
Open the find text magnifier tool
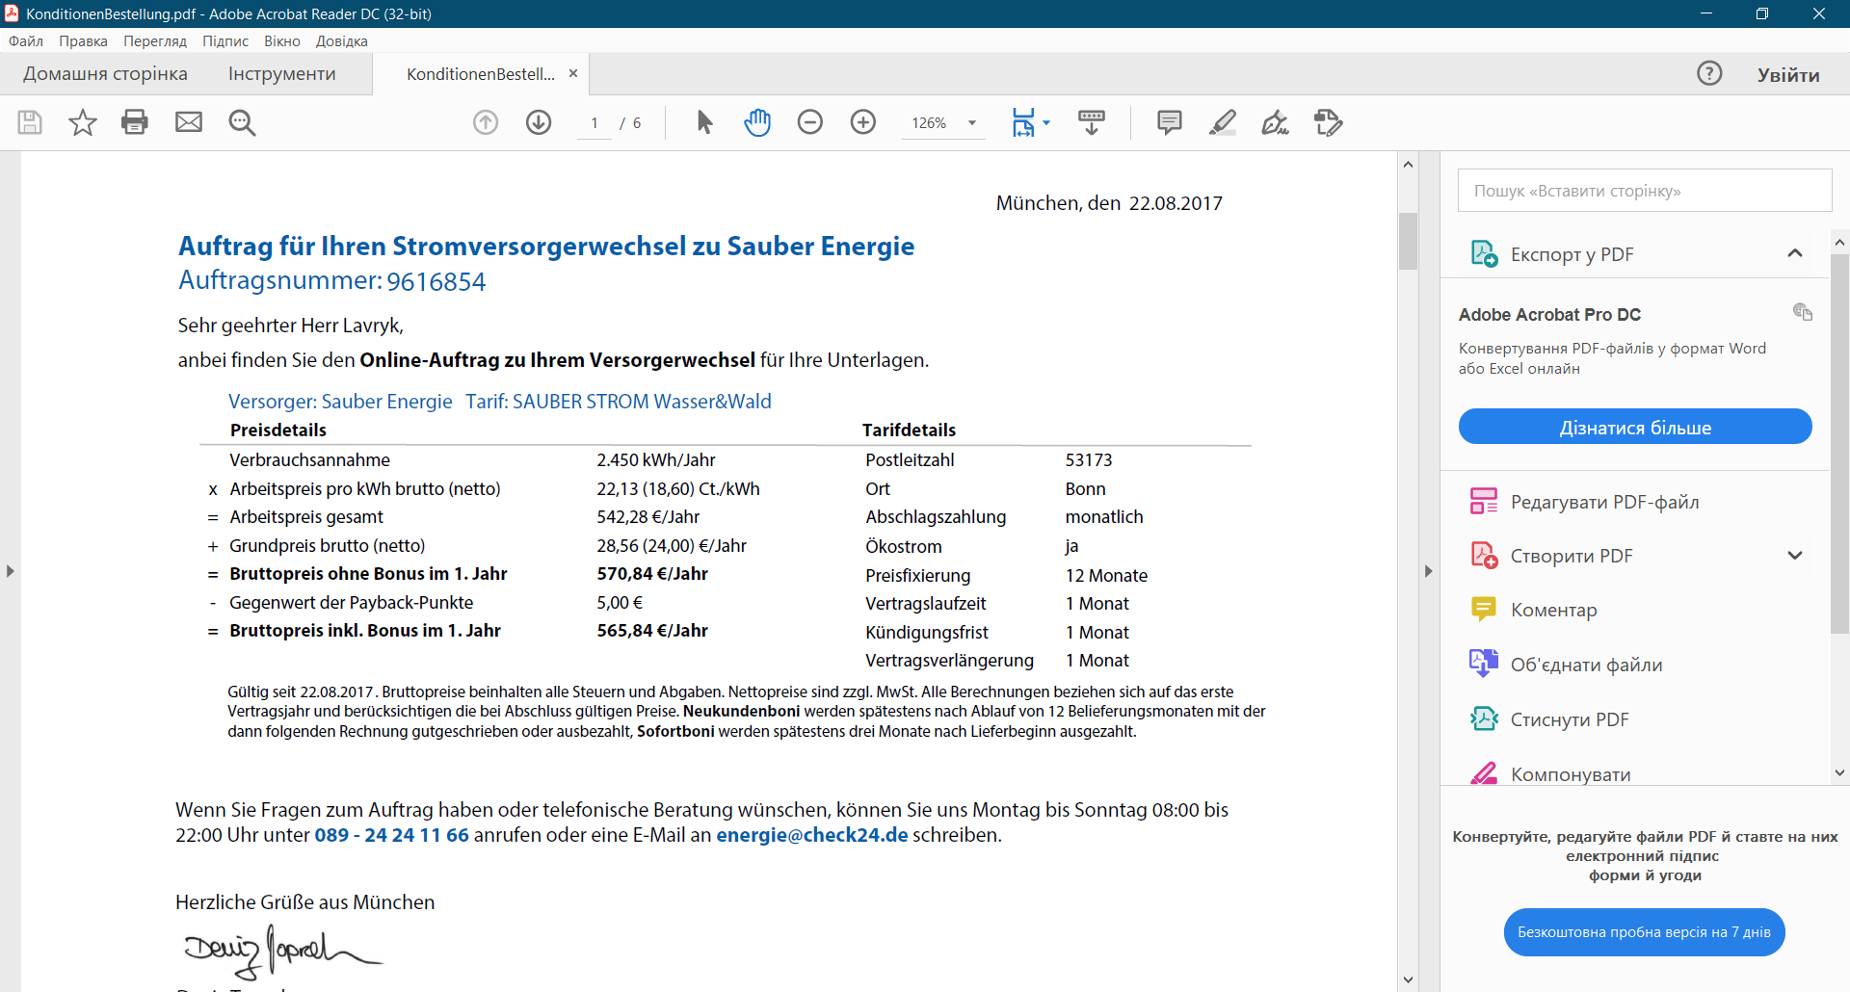pyautogui.click(x=242, y=122)
